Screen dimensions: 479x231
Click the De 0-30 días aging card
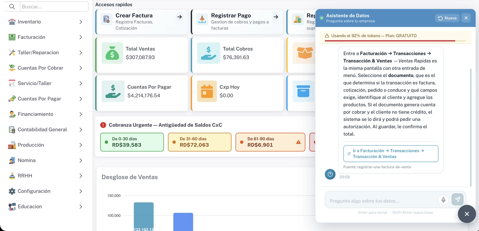(132, 142)
